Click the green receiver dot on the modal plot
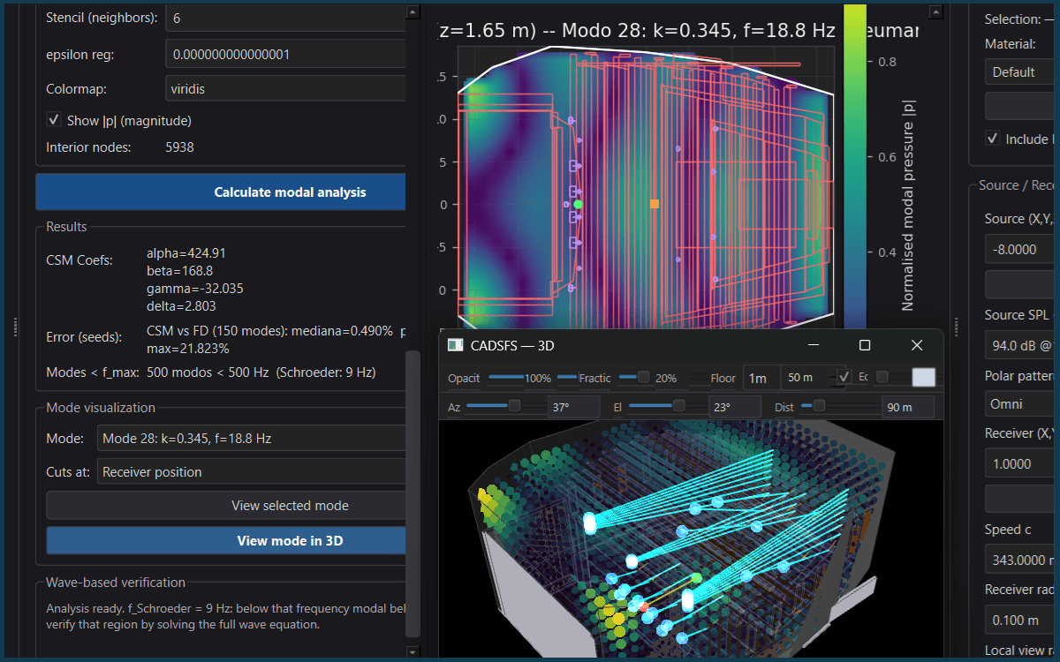The width and height of the screenshot is (1060, 662). (x=578, y=204)
